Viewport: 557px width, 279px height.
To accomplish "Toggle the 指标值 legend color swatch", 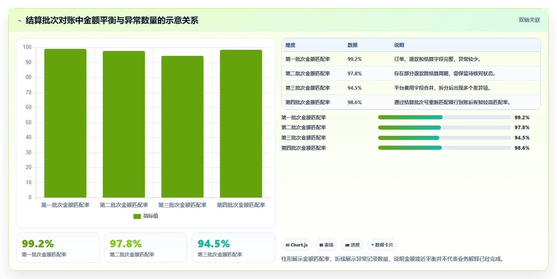I will tap(137, 216).
